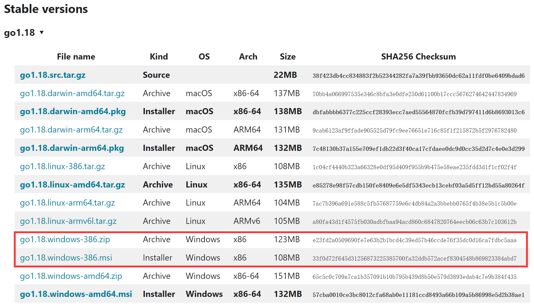Click the Arch column header

pyautogui.click(x=248, y=57)
